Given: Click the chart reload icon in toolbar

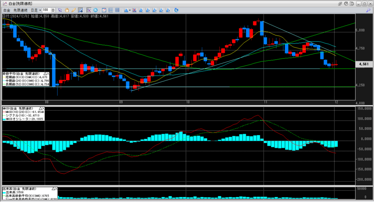Looking at the screenshot, I should pos(176,10).
